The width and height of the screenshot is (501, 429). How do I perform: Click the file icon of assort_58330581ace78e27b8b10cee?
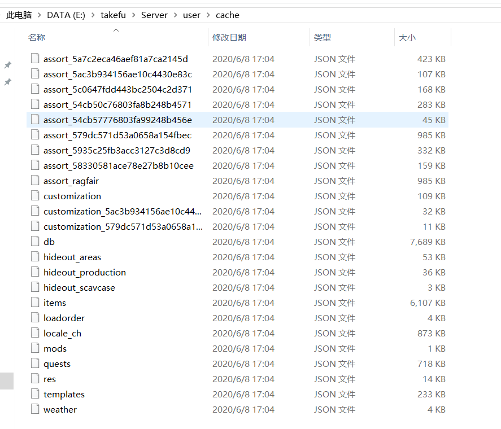pos(35,165)
